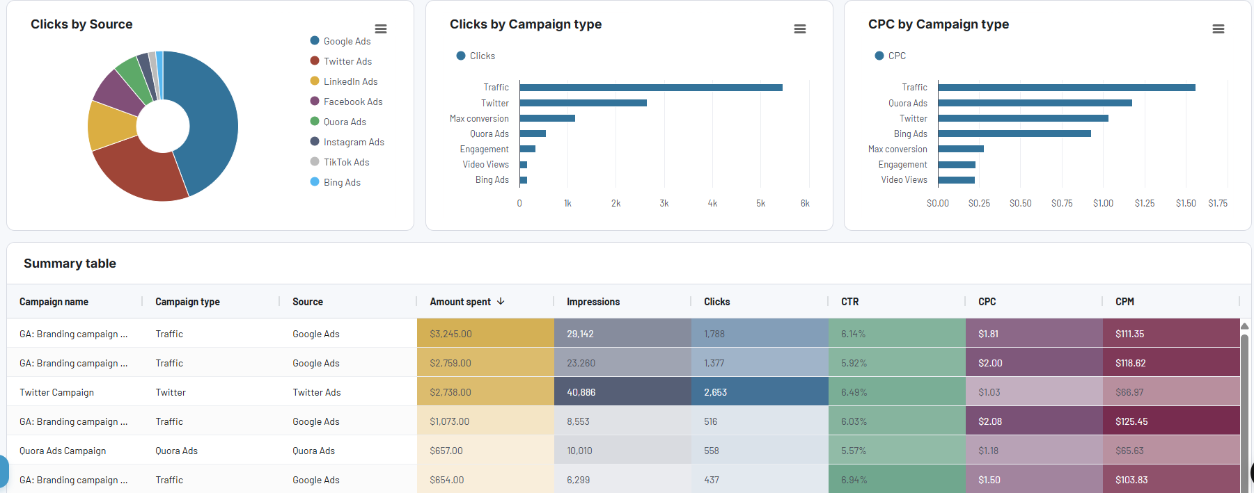Click the sort arrow beside Amount spent
1254x493 pixels.
[x=501, y=301]
